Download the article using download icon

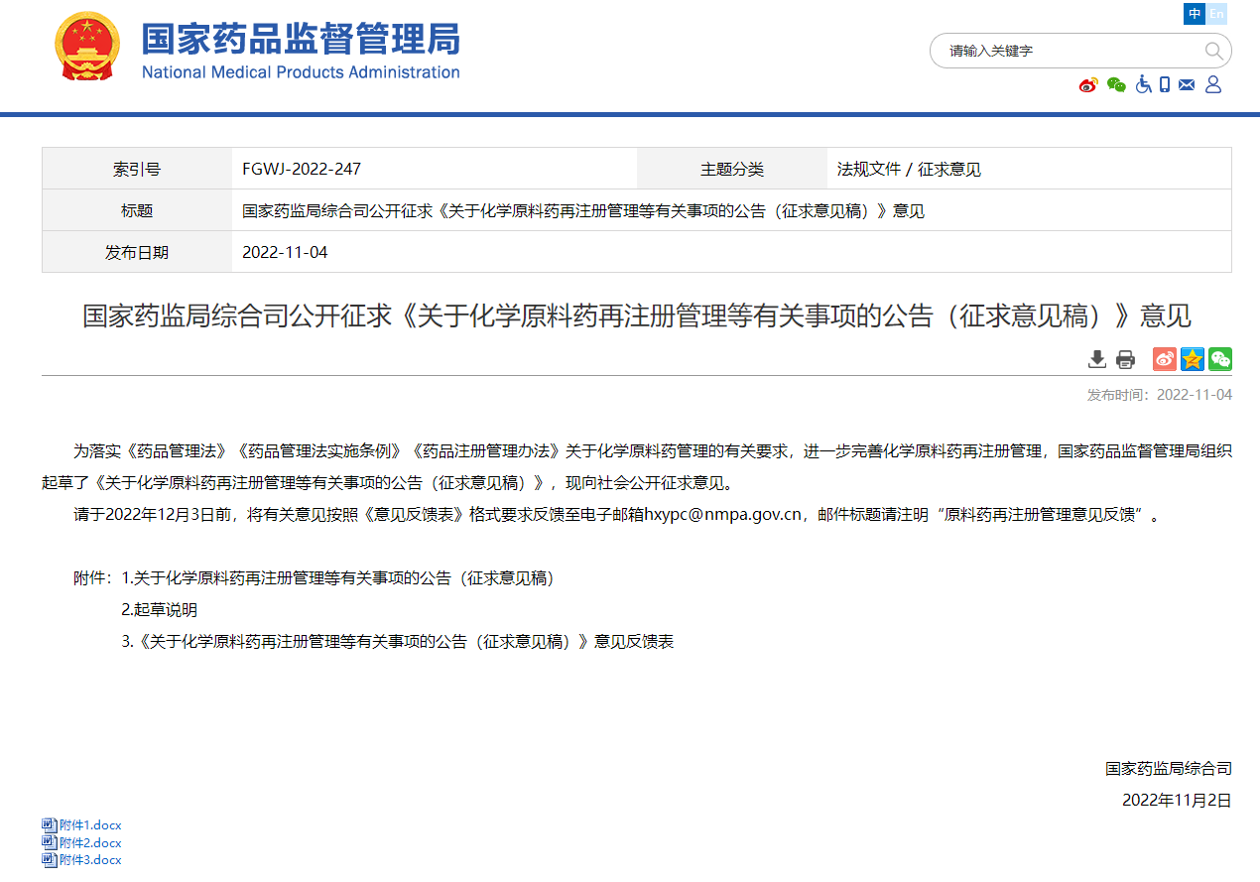[x=1096, y=359]
